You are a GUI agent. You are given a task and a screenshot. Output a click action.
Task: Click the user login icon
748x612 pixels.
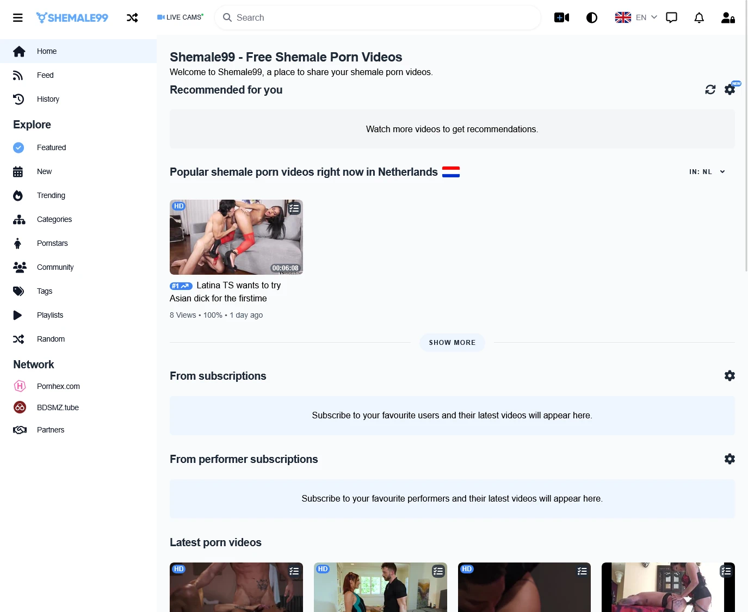(728, 18)
